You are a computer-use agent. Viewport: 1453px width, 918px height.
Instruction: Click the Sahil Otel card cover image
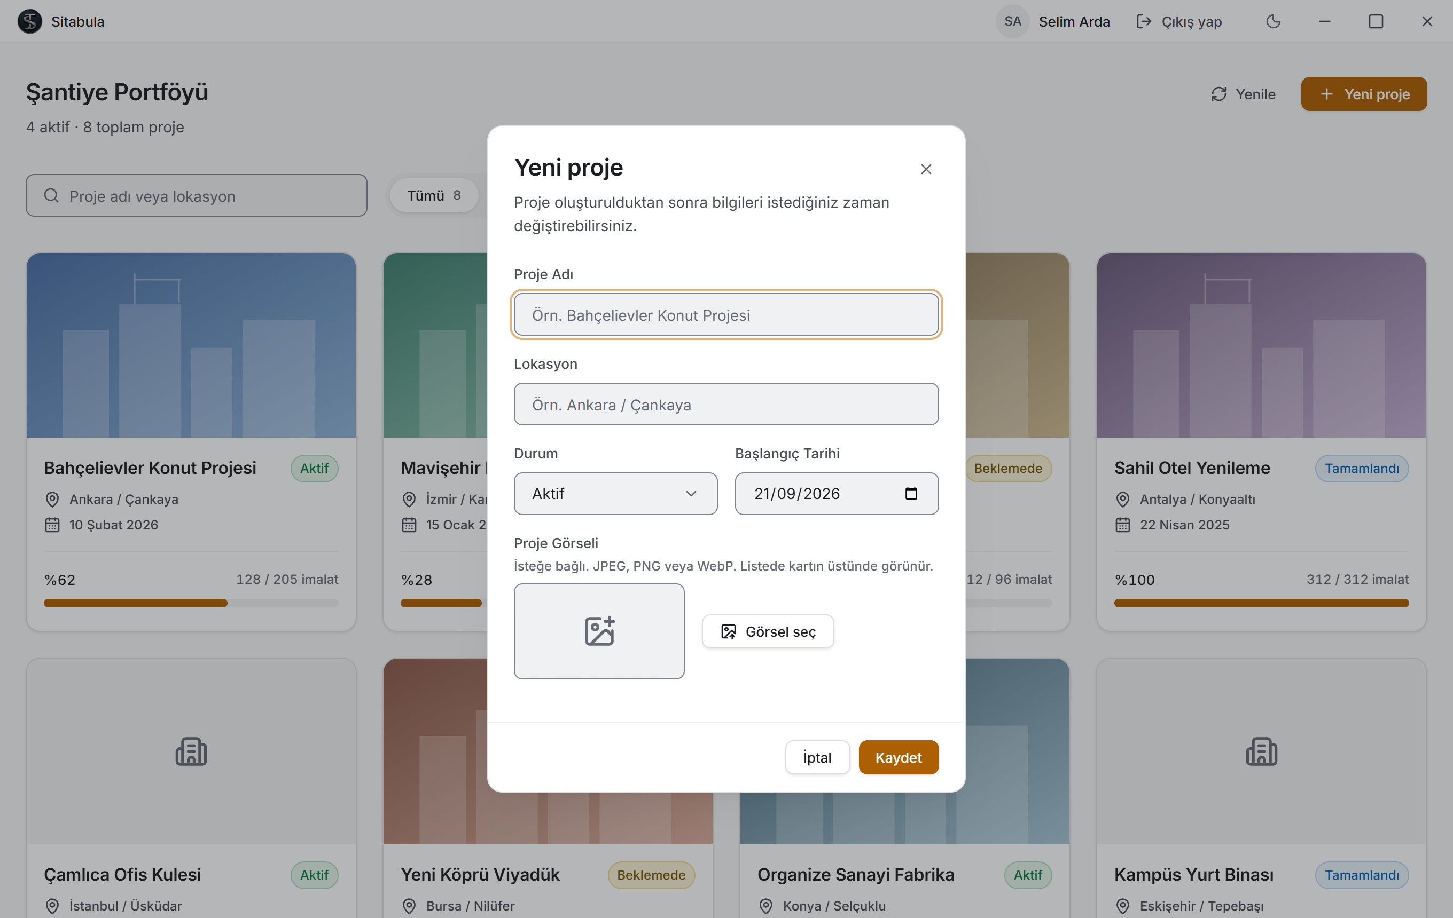pyautogui.click(x=1261, y=345)
